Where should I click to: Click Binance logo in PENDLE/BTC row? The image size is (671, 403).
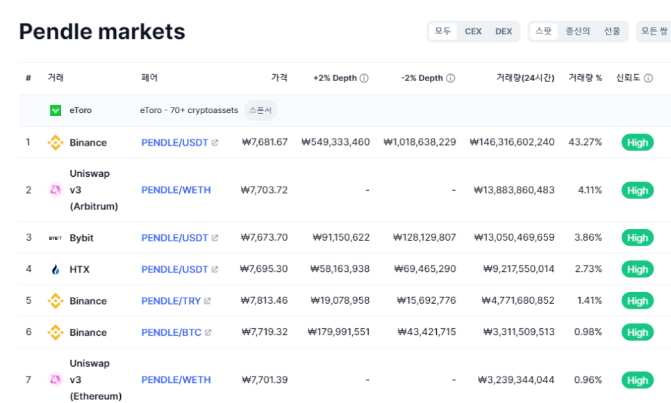coord(56,332)
